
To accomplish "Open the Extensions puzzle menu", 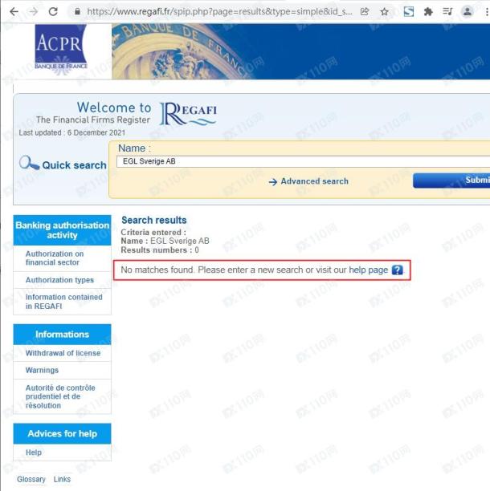I will 428,12.
